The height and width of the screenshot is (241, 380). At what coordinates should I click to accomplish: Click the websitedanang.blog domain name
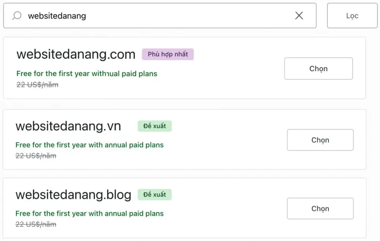(x=73, y=195)
